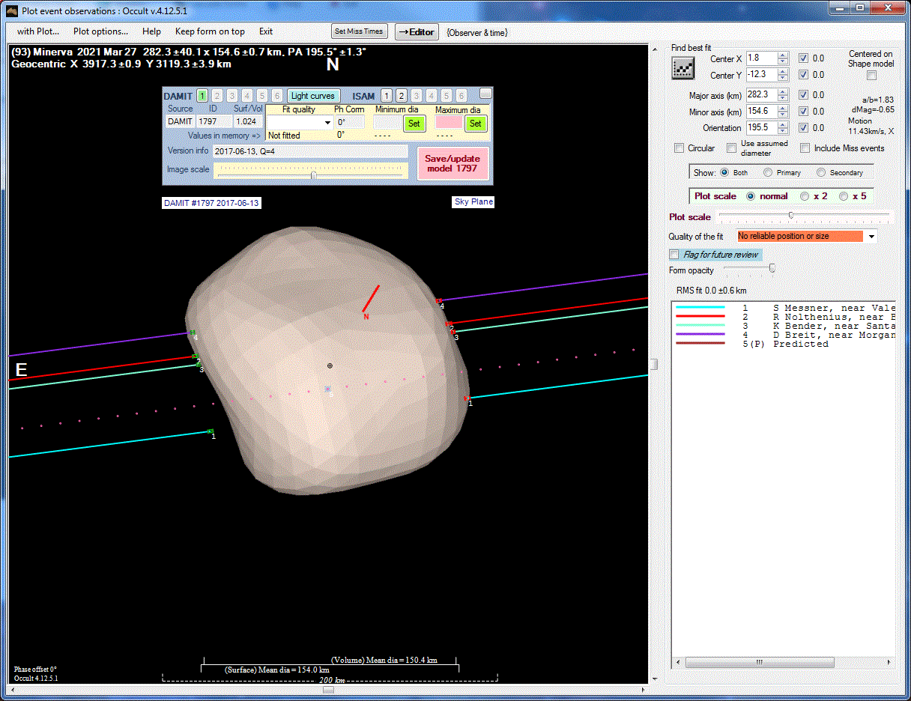Image resolution: width=911 pixels, height=701 pixels.
Task: Click the Light curves button
Action: (x=313, y=96)
